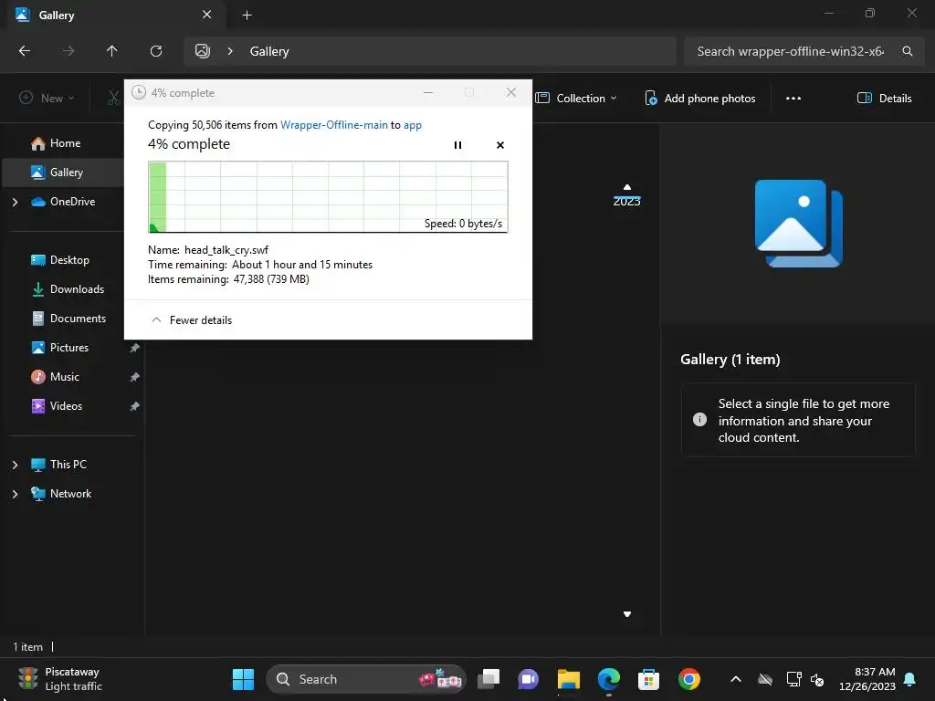Click the taskbar Search box
The width and height of the screenshot is (935, 701).
pyautogui.click(x=365, y=679)
